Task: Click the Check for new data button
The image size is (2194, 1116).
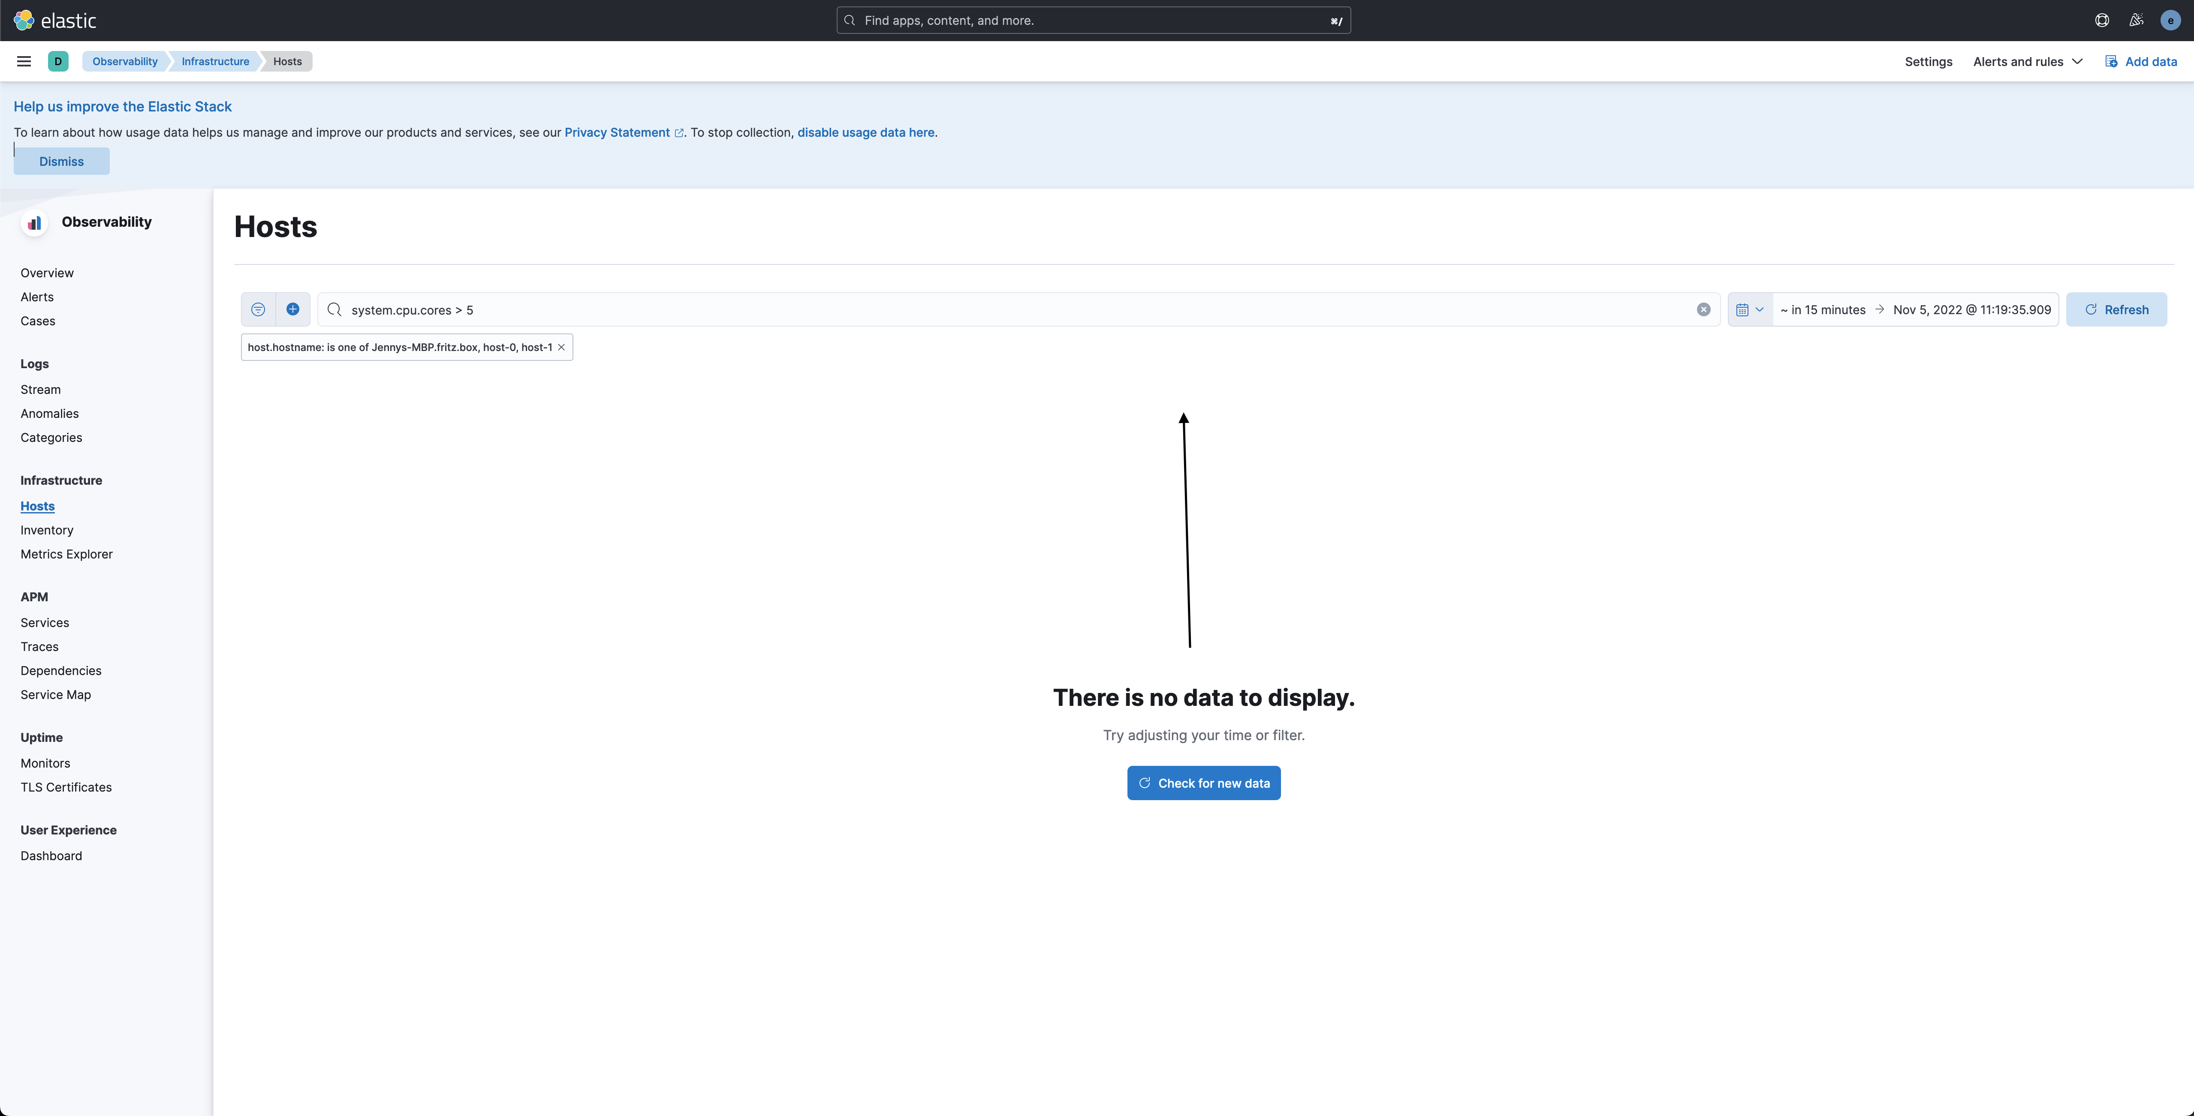Action: (1203, 783)
